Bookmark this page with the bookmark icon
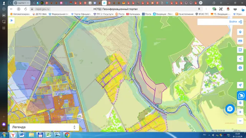The height and width of the screenshot is (138, 246). [x=199, y=9]
